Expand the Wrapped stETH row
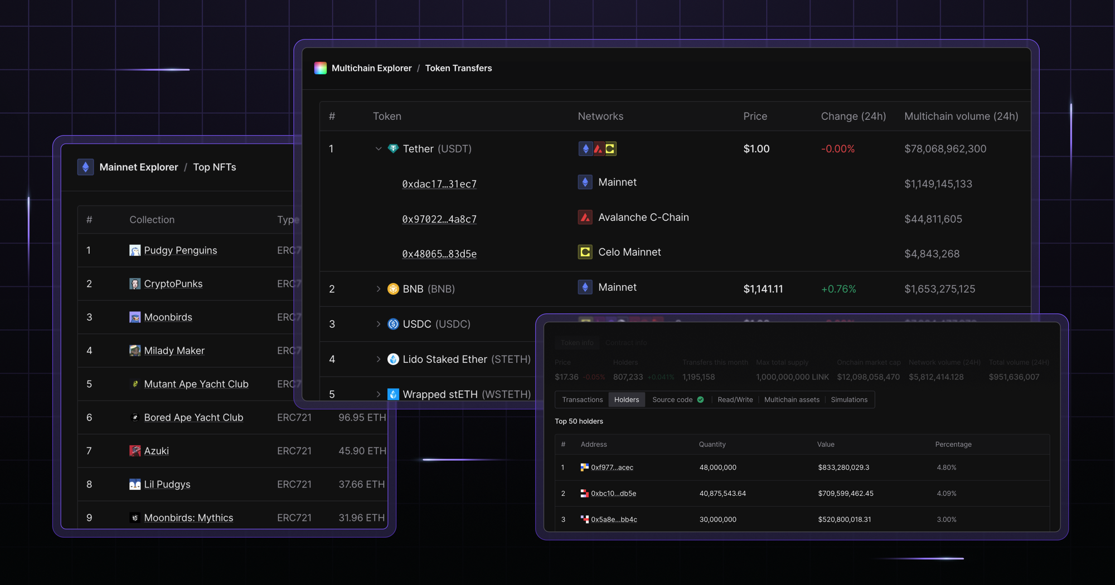This screenshot has height=585, width=1115. point(379,394)
